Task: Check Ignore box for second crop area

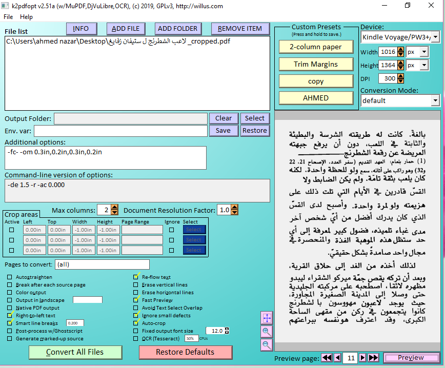Action: point(171,240)
